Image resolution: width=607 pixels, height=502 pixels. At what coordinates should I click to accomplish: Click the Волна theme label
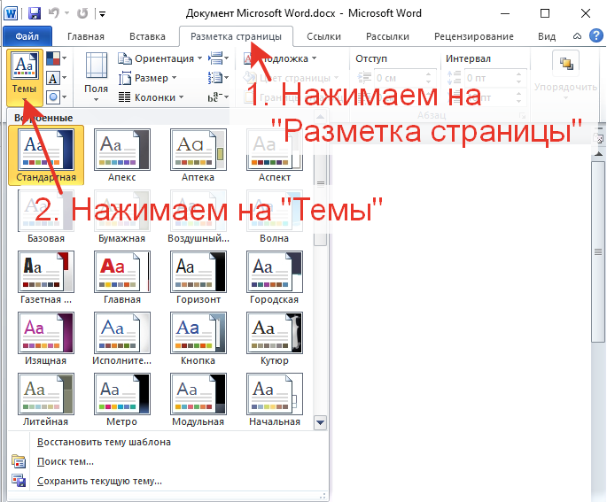tap(275, 239)
